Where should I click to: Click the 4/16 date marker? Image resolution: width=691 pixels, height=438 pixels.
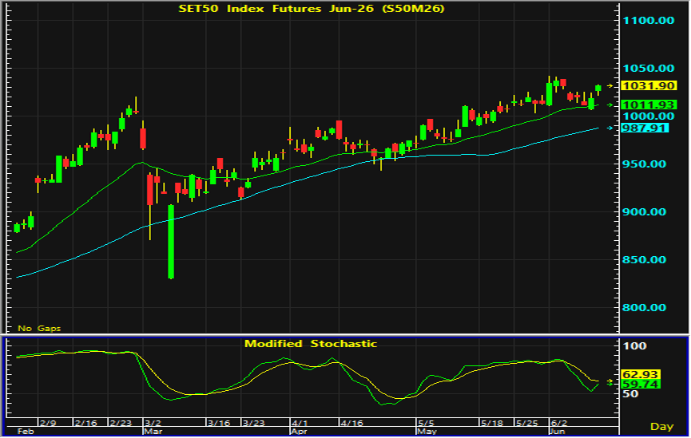point(351,423)
